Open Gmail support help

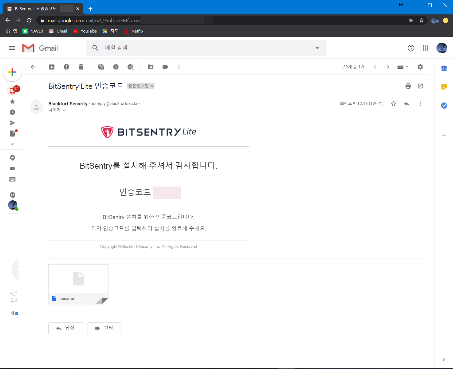411,48
